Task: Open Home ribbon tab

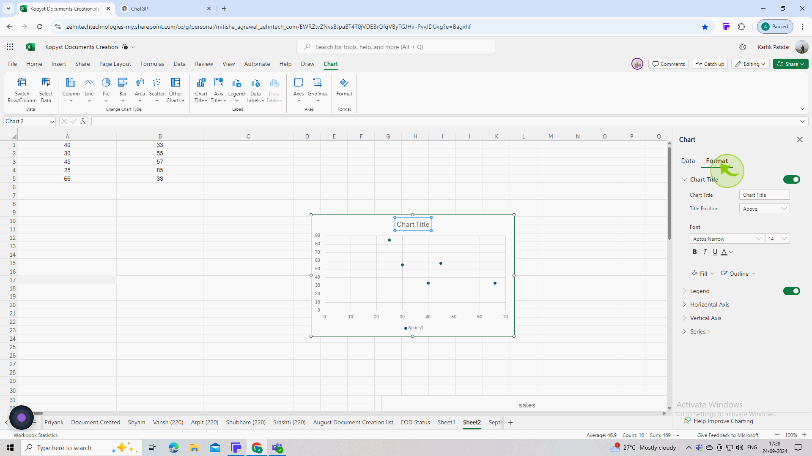Action: [x=34, y=64]
